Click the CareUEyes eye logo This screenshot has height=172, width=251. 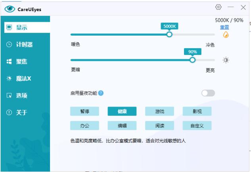pyautogui.click(x=10, y=9)
